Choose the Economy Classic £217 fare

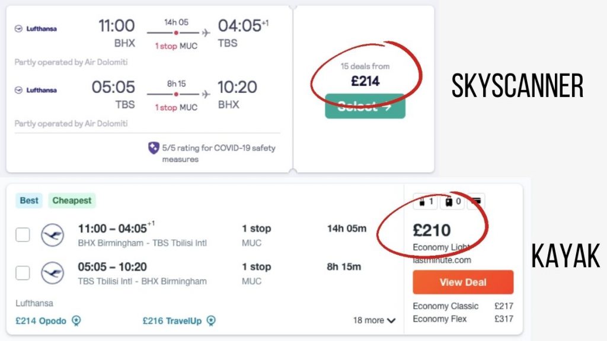tap(463, 306)
